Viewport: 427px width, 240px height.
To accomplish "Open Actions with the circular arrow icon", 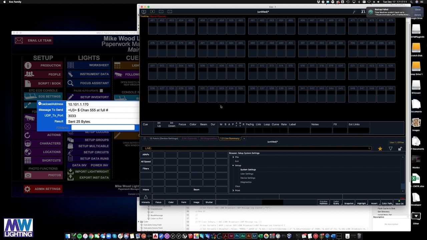I will point(27,135).
